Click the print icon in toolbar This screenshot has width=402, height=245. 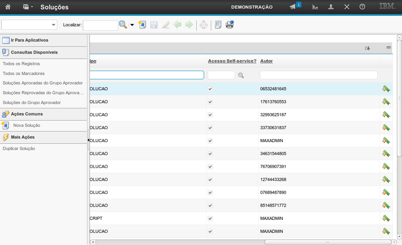click(230, 25)
